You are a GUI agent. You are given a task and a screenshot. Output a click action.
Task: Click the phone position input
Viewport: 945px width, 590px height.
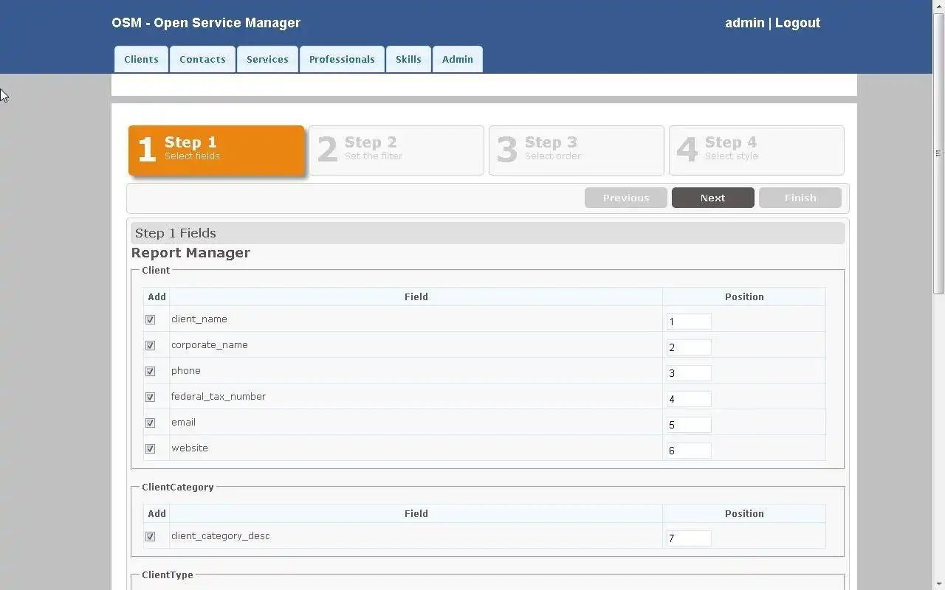tap(689, 373)
